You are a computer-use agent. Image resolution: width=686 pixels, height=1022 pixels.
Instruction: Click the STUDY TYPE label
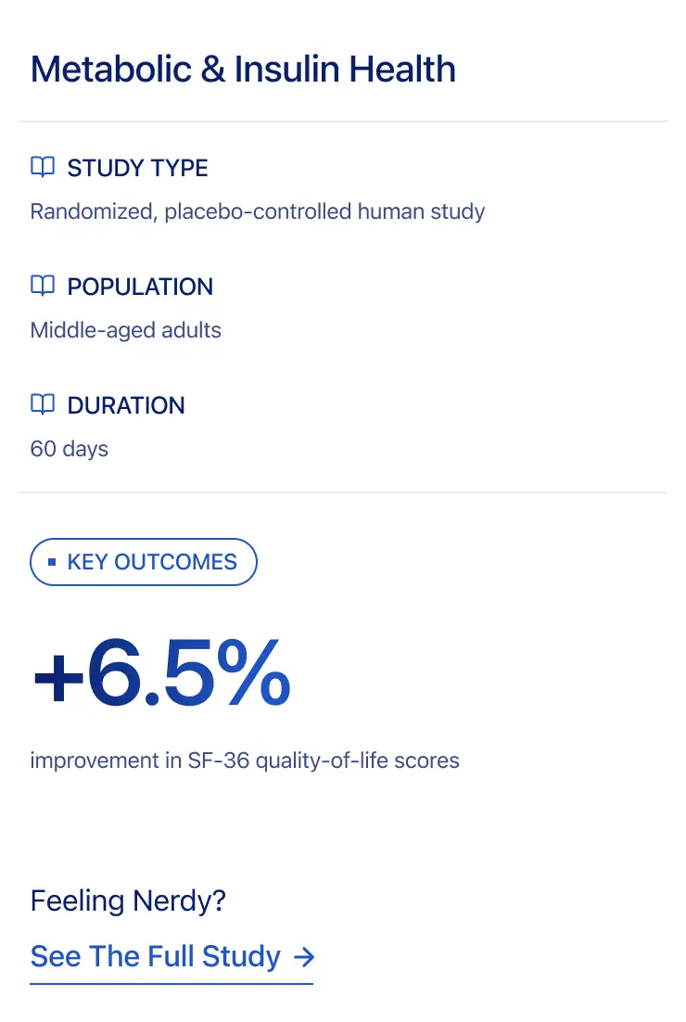(137, 168)
